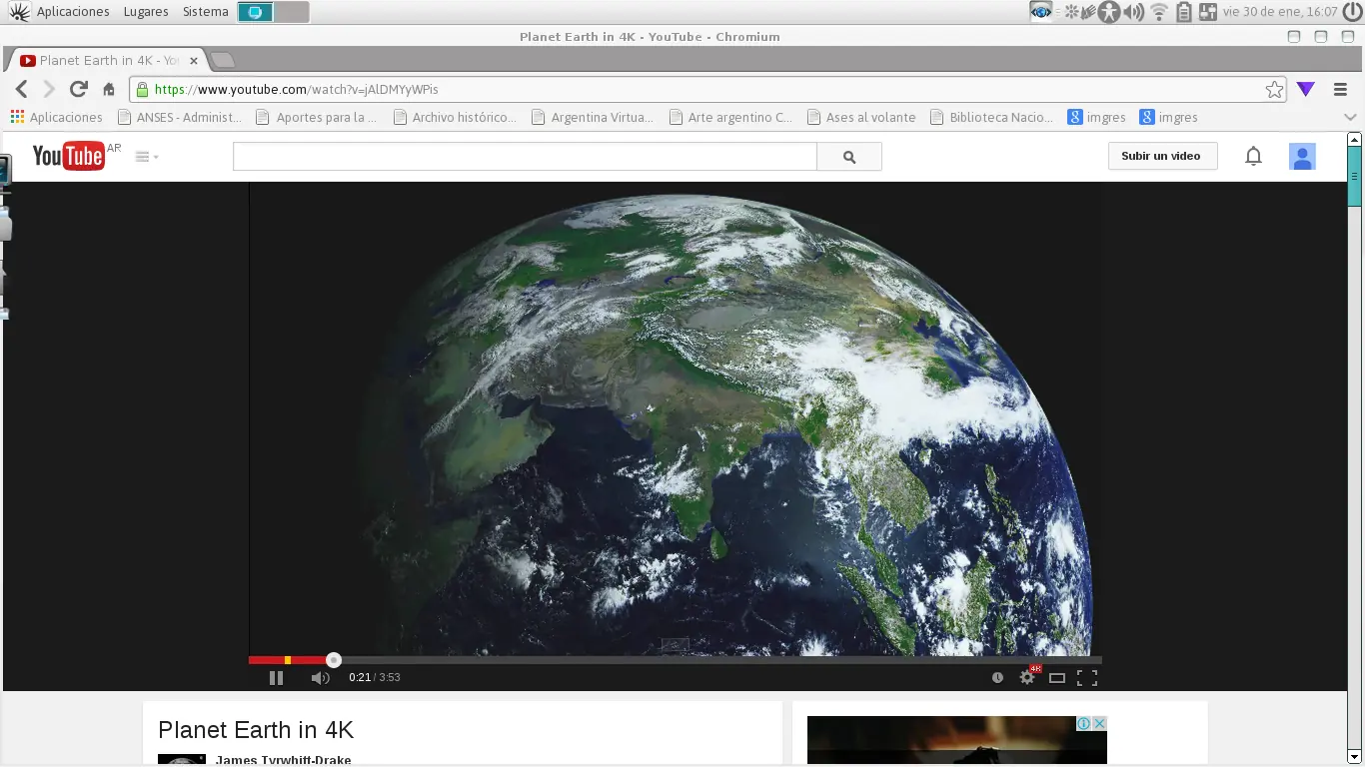The height and width of the screenshot is (767, 1365).
Task: Open the Biblioteca Nacio... bookmark
Action: (992, 117)
